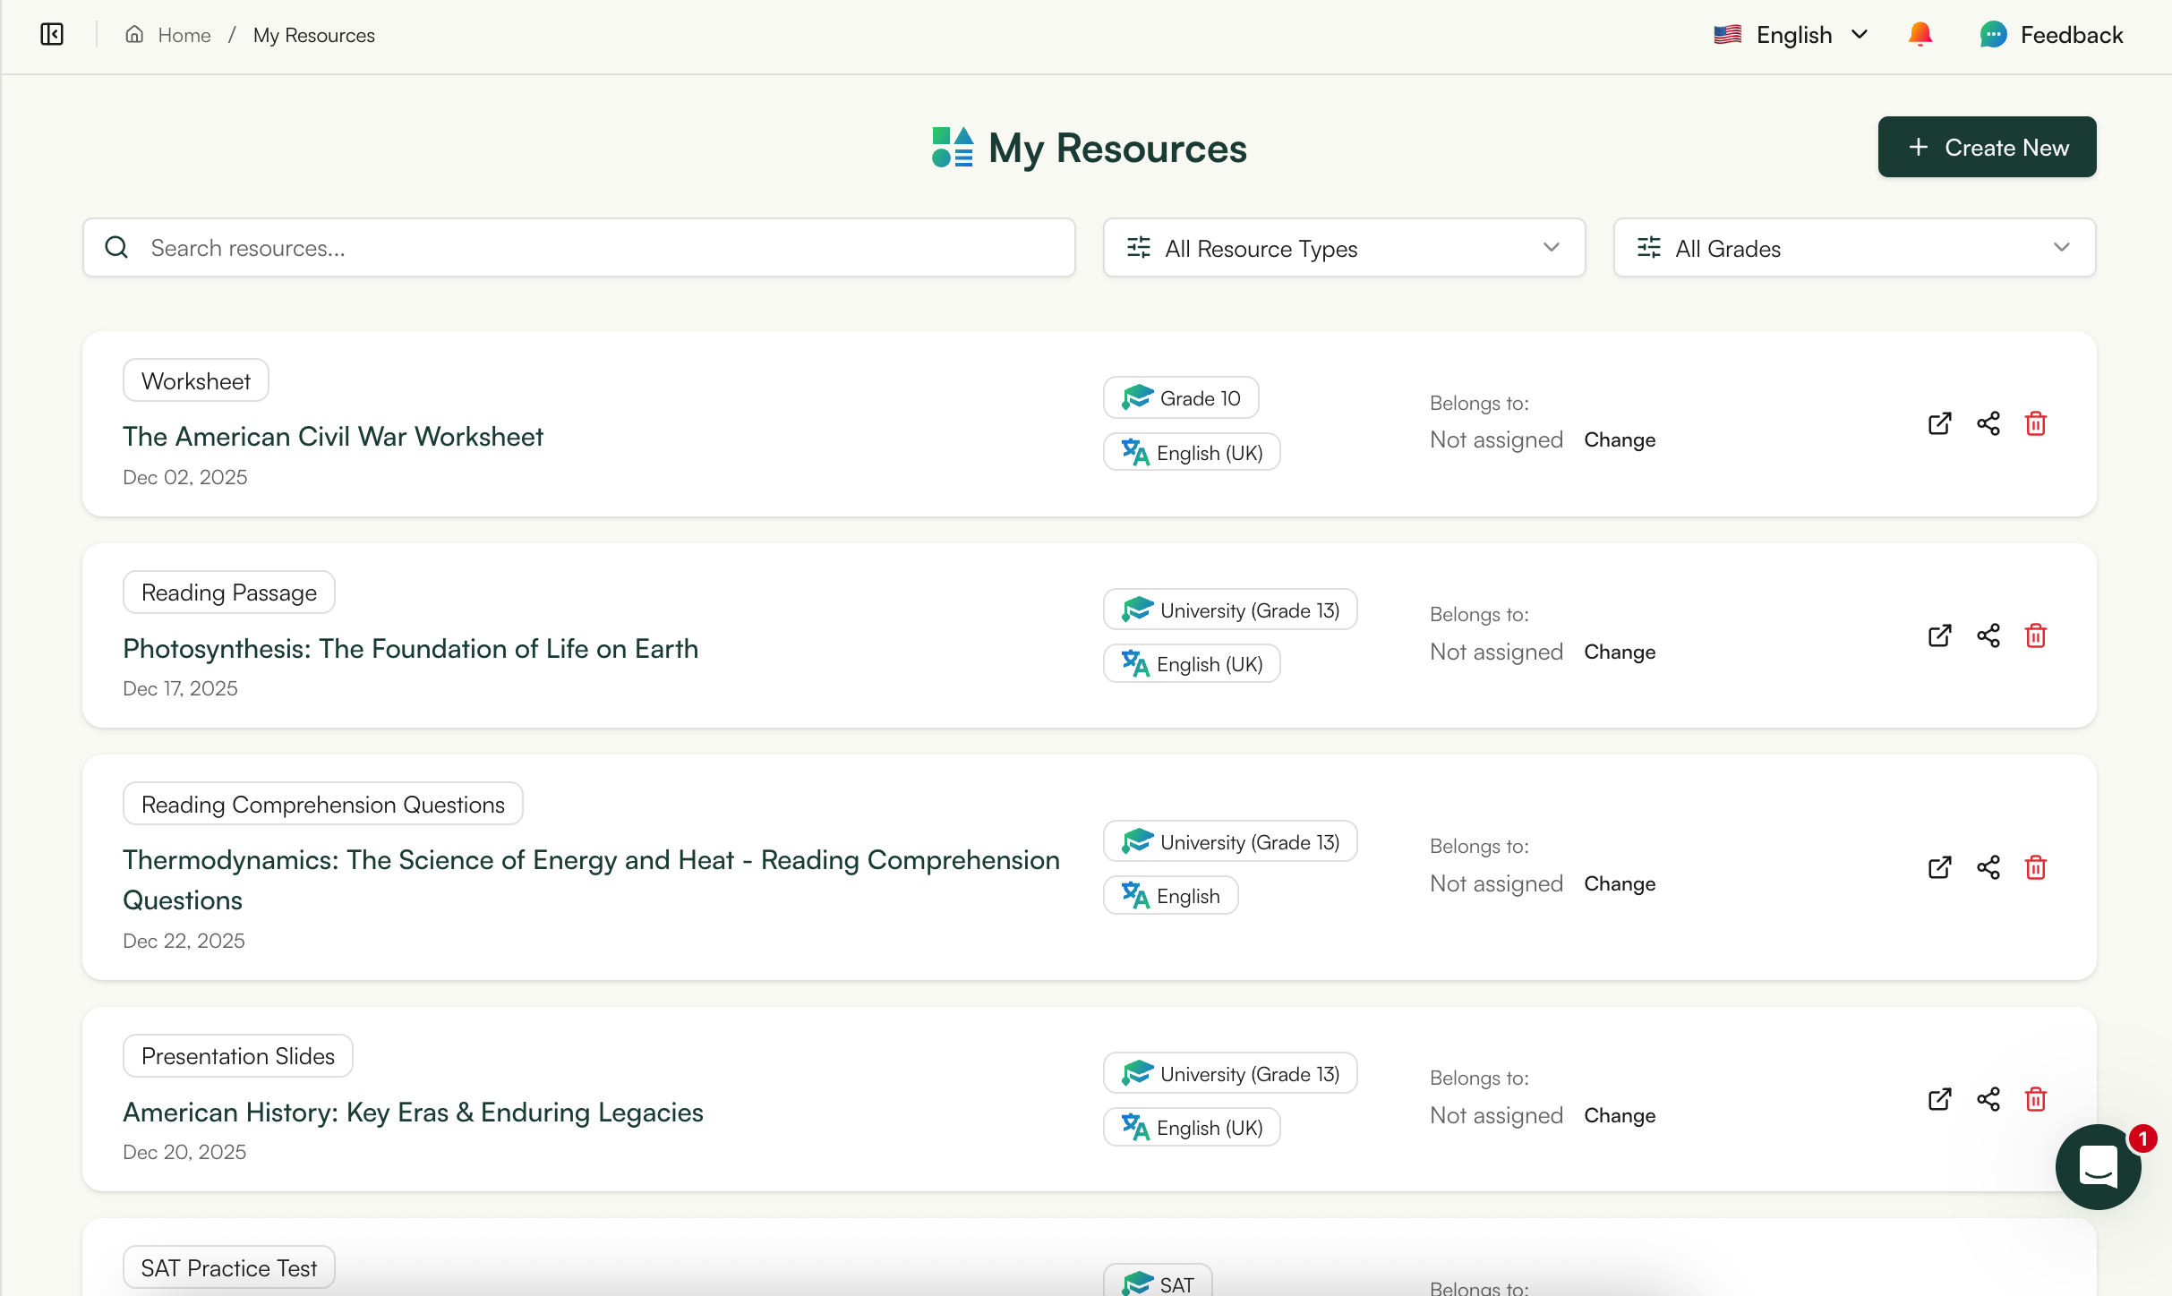This screenshot has height=1296, width=2172.
Task: Open Photosynthesis passage external link icon
Action: [1939, 635]
